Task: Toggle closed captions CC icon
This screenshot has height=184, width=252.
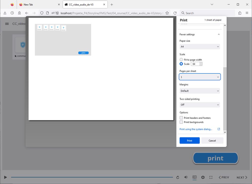Action: (x=194, y=177)
